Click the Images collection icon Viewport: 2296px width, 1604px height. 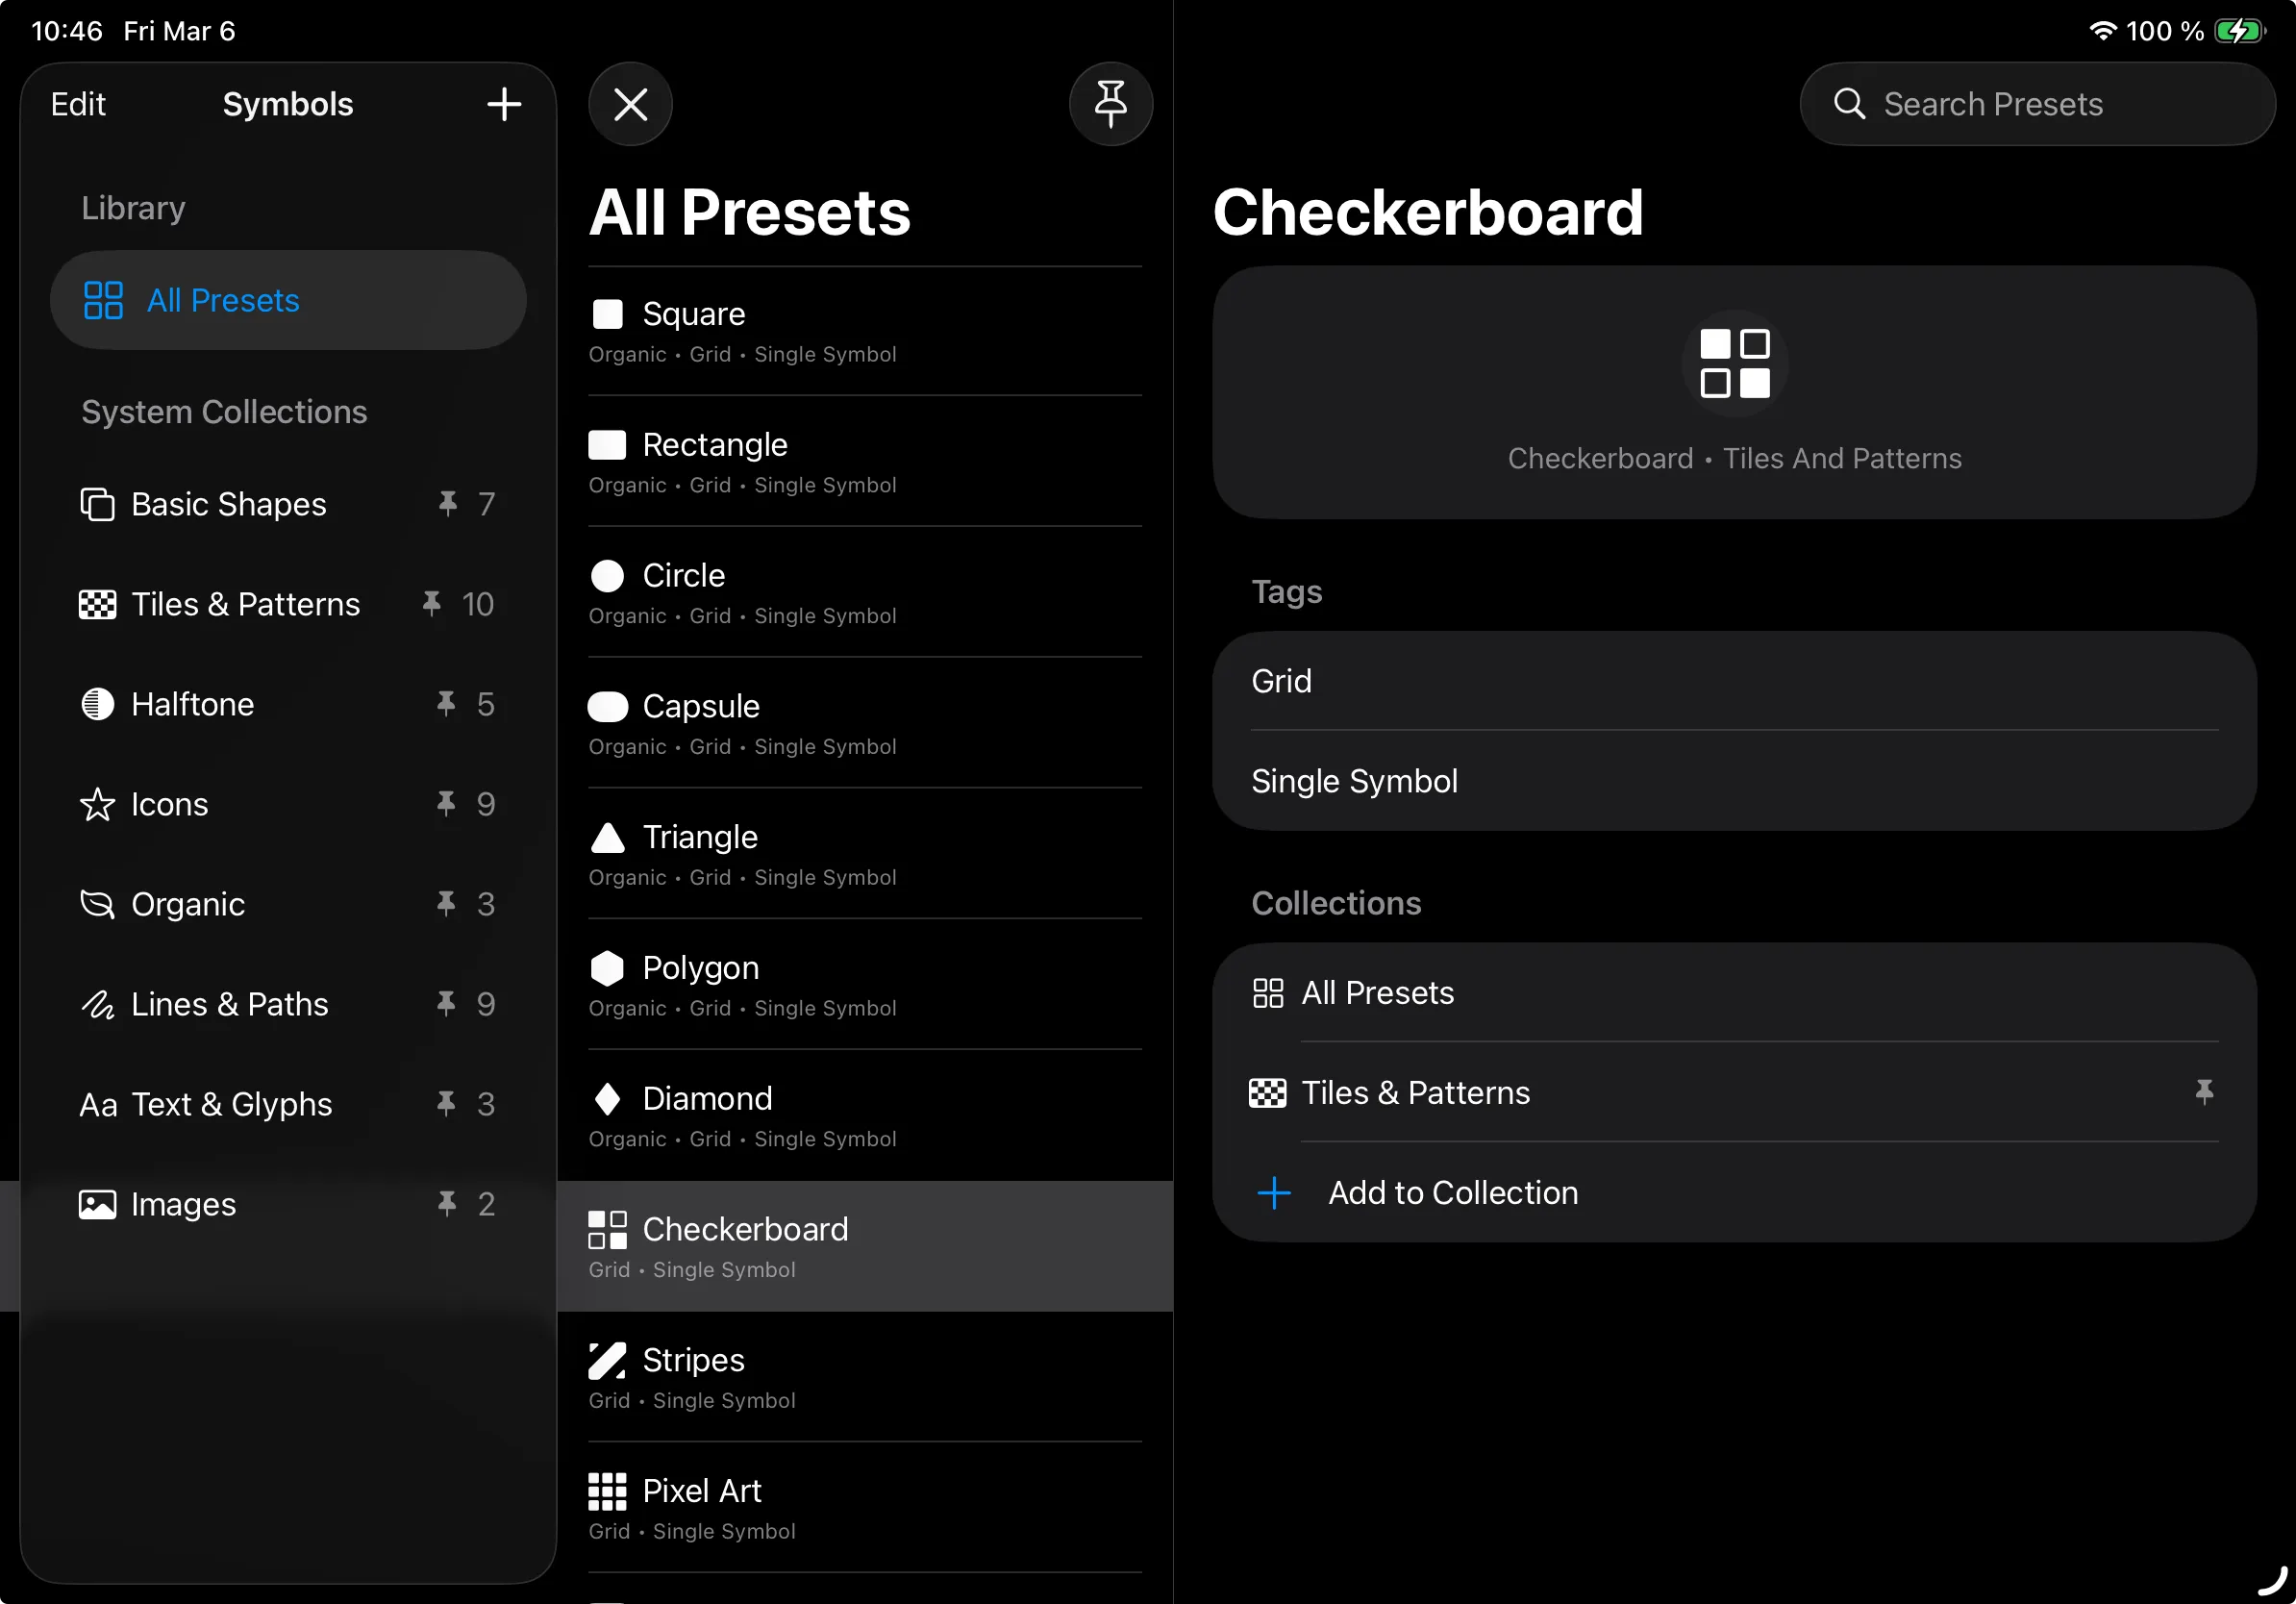click(97, 1204)
